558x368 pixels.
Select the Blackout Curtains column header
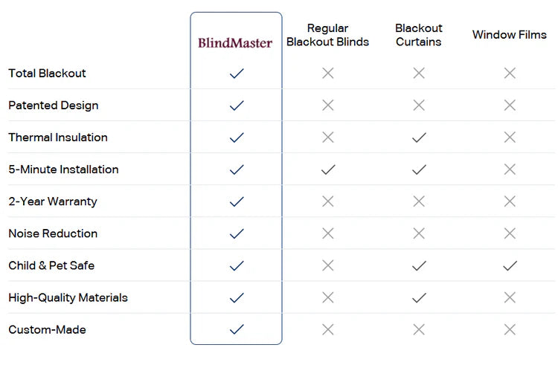tap(419, 35)
